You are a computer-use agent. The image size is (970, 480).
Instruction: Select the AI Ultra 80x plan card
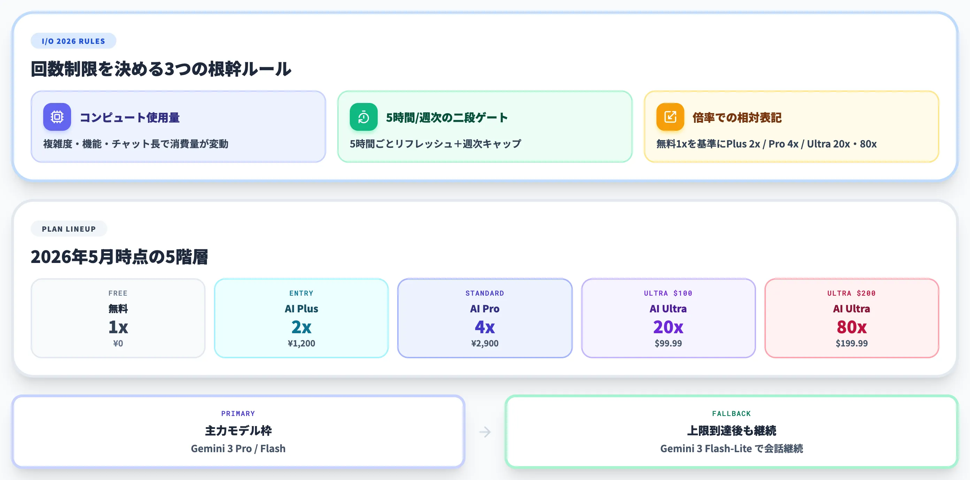(x=852, y=318)
